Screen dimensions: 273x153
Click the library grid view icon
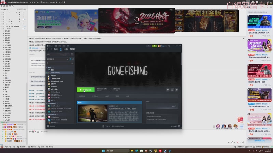point(72,54)
